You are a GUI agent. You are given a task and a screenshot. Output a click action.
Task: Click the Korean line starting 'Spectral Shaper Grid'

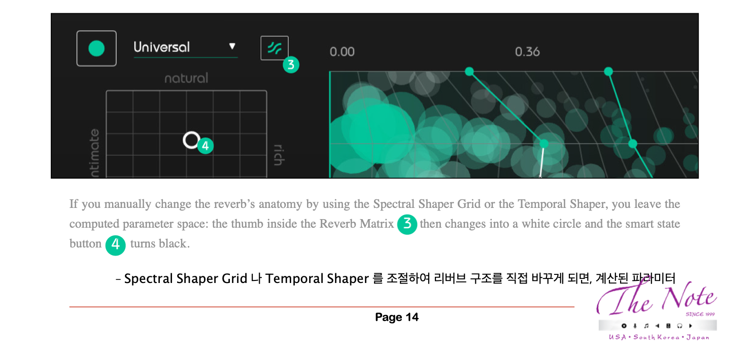(x=396, y=278)
